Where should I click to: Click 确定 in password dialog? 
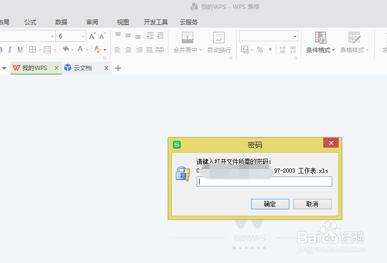coord(270,204)
